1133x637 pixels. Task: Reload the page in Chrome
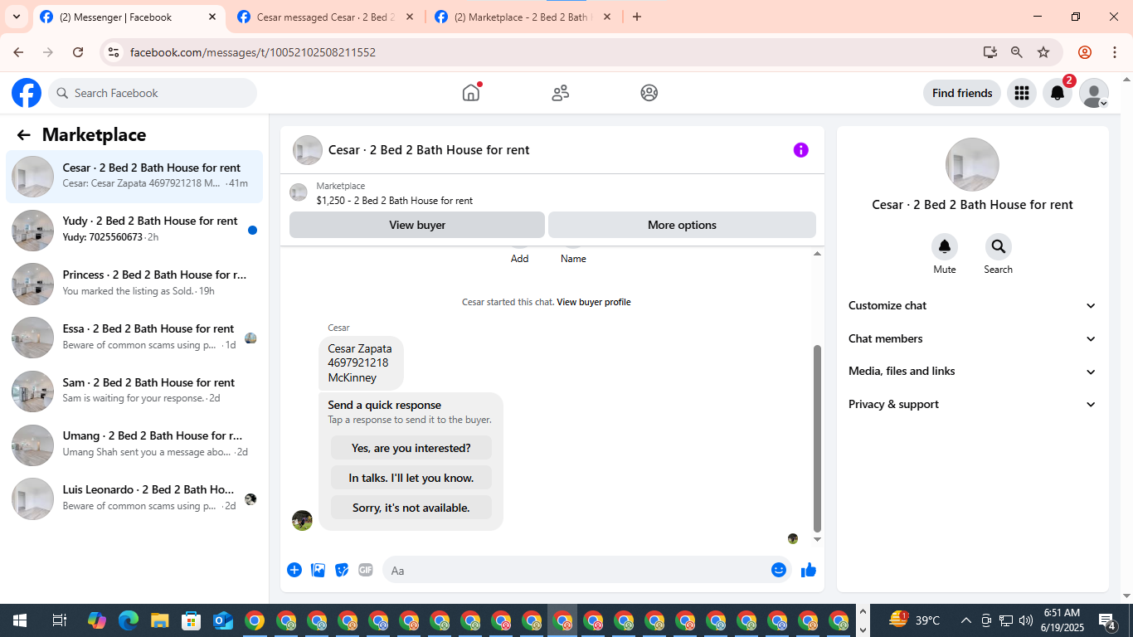tap(78, 52)
